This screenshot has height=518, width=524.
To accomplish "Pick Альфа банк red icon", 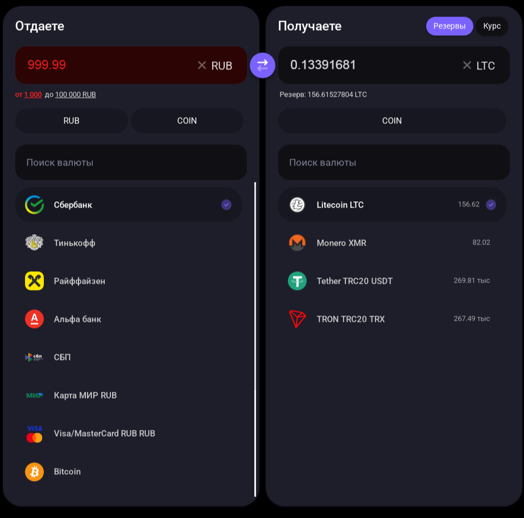I will pos(34,319).
